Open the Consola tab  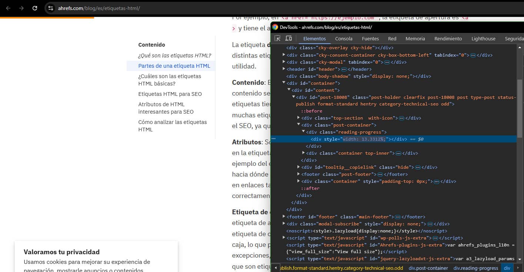coord(344,38)
